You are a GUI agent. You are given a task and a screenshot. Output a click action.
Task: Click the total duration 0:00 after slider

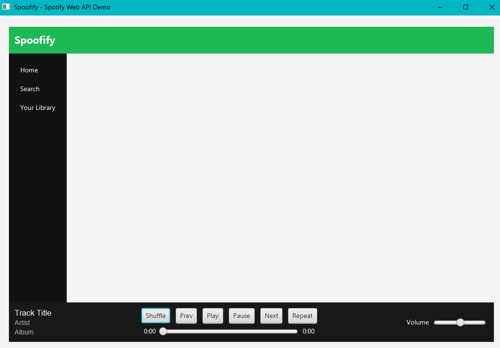click(308, 332)
